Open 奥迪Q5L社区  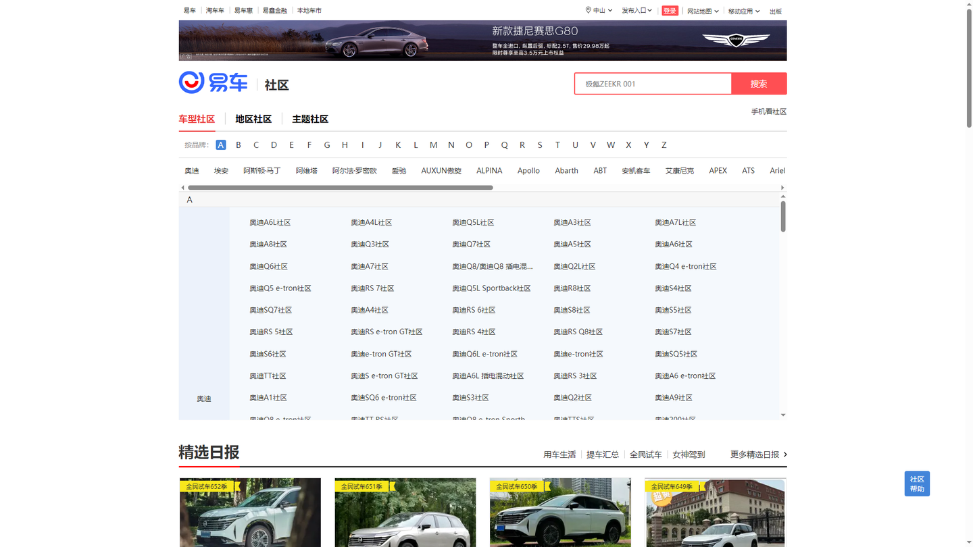click(473, 222)
